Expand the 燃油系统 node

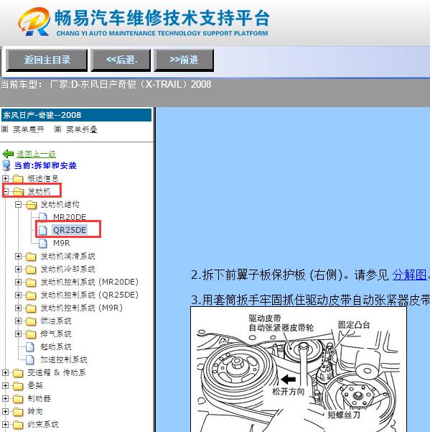(x=18, y=321)
